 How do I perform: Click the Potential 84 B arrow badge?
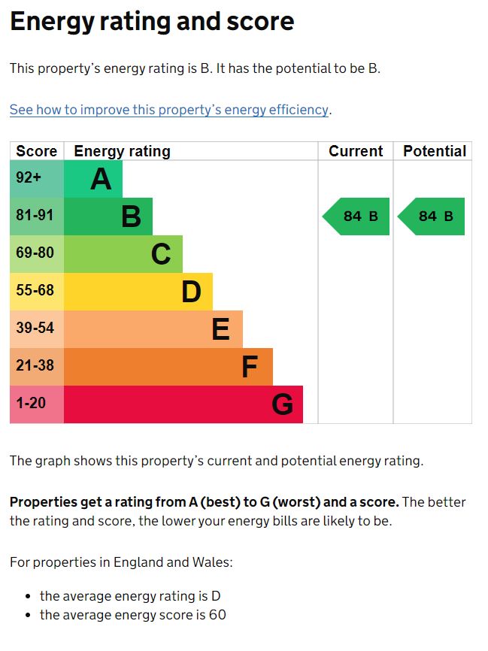[x=432, y=216]
